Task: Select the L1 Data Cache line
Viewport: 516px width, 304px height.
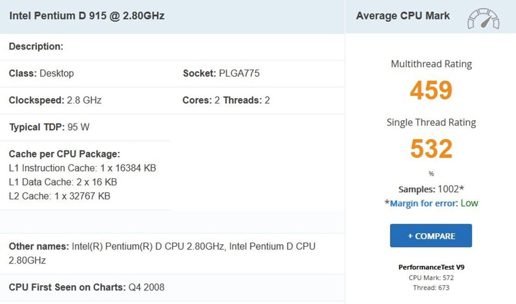Action: (x=63, y=182)
